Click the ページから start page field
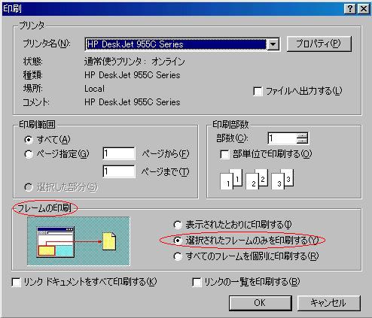Screen dimensions: 372x318 (119, 153)
